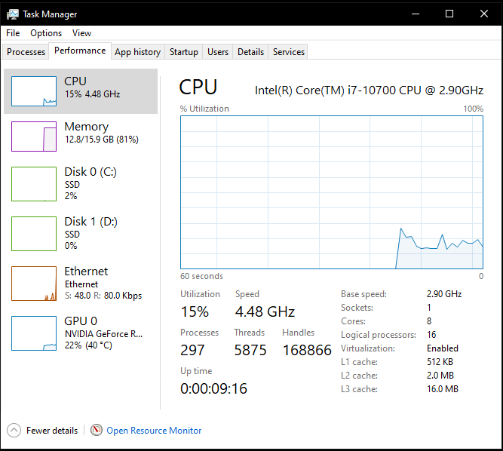Screen dimensions: 503x451
Task: Open Resource Monitor link
Action: [x=154, y=431]
